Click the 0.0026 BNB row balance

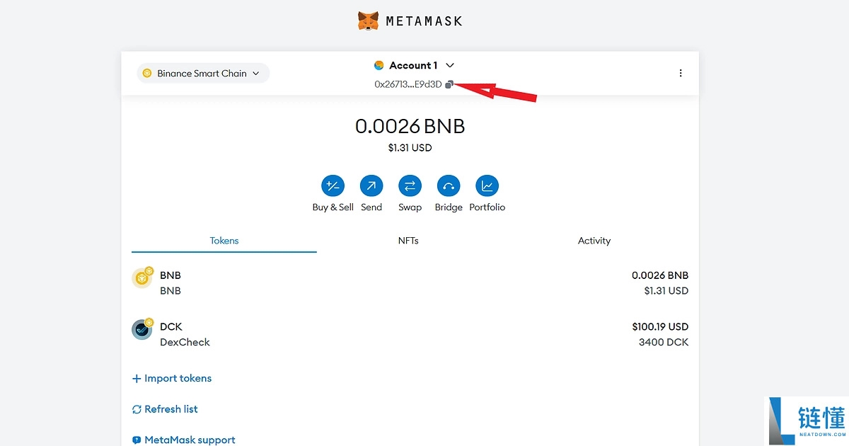point(660,275)
